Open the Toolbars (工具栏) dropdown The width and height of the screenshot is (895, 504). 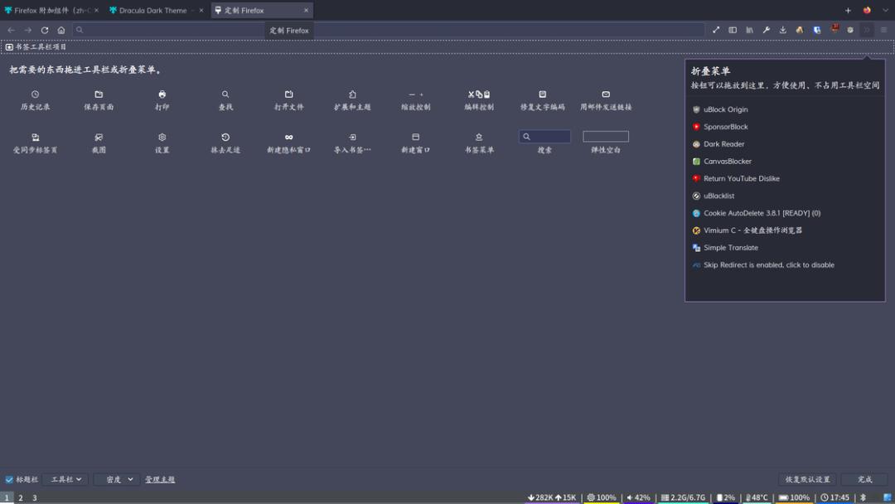coord(66,479)
